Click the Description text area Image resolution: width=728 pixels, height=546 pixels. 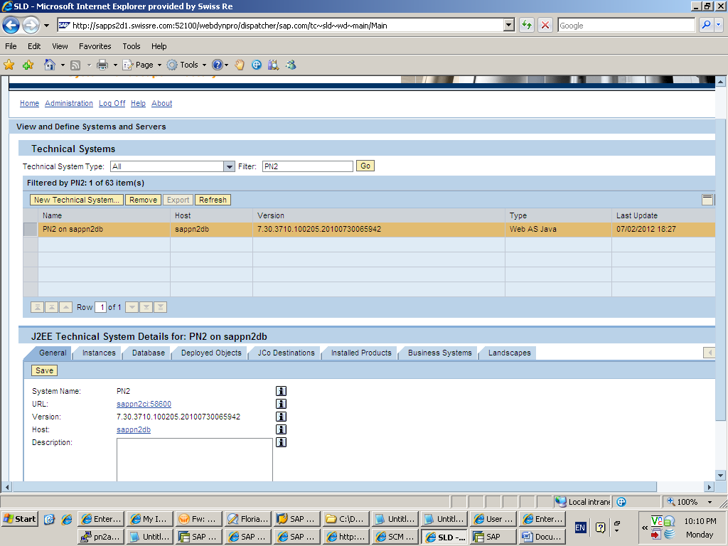195,460
